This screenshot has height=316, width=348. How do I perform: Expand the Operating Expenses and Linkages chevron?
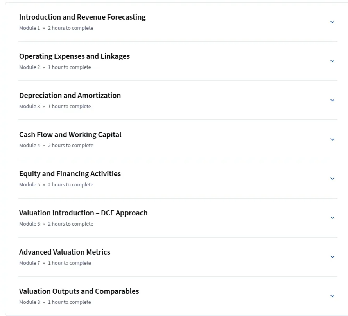(332, 61)
